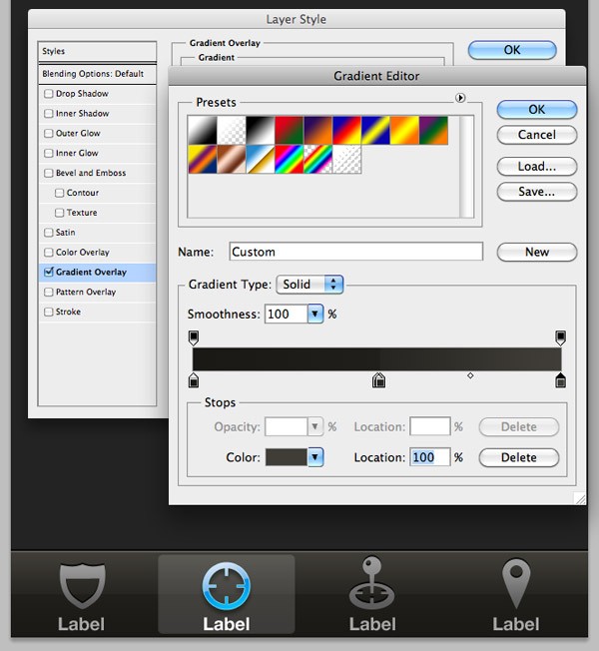Click the gradient Name field

point(355,252)
